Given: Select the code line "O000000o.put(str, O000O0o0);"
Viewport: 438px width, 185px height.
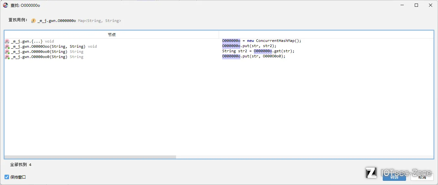Looking at the screenshot, I should (254, 56).
